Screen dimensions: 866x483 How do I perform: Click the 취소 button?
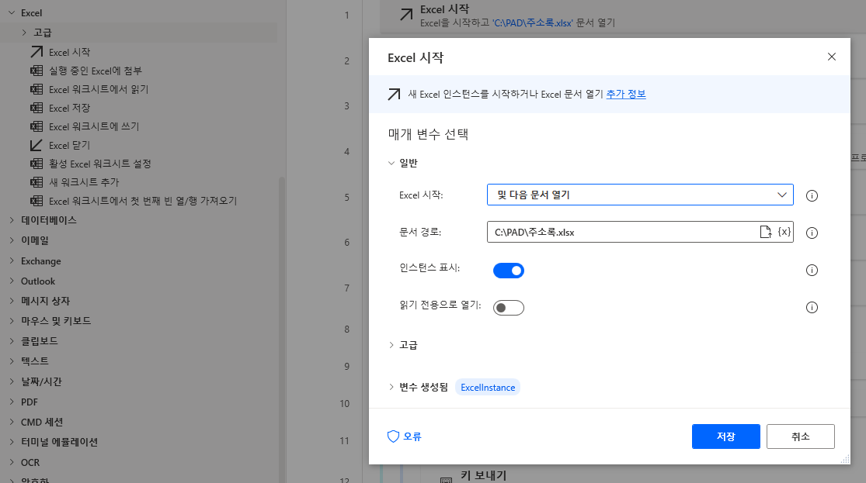800,436
